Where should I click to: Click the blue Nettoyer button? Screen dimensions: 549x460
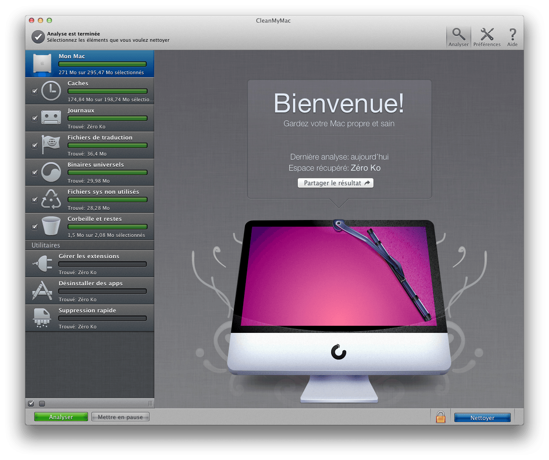pyautogui.click(x=482, y=418)
